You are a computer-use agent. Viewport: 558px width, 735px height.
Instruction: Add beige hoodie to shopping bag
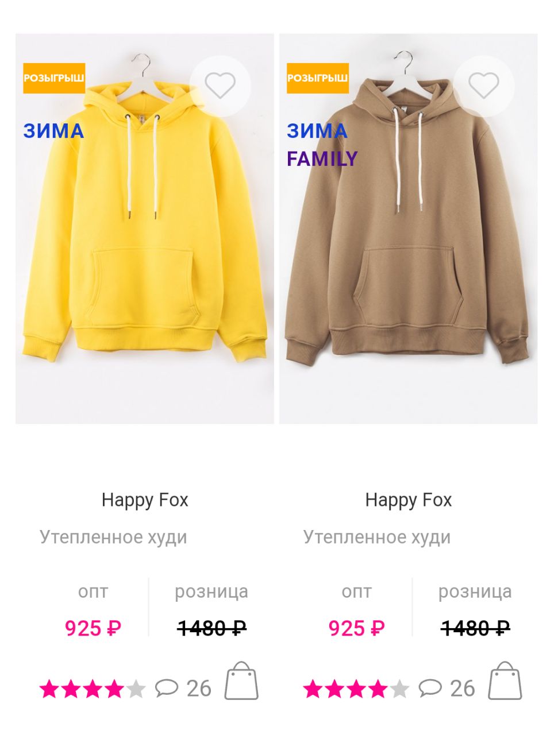pyautogui.click(x=505, y=681)
